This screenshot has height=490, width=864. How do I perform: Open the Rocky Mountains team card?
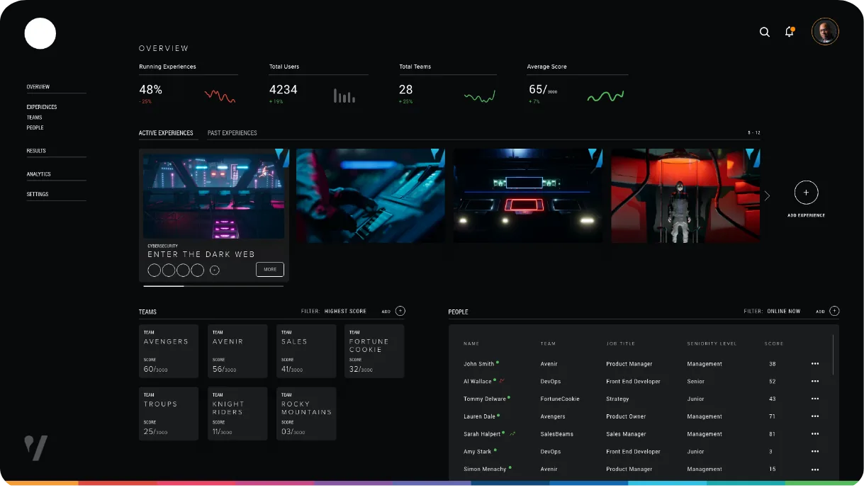[x=306, y=414]
